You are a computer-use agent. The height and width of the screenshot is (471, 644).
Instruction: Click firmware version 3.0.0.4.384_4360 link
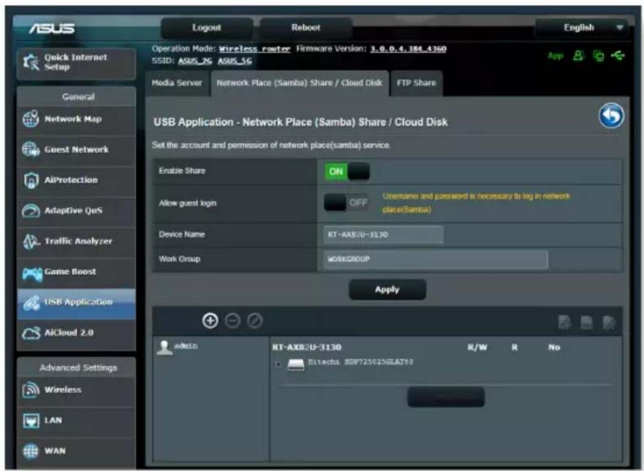[x=408, y=49]
